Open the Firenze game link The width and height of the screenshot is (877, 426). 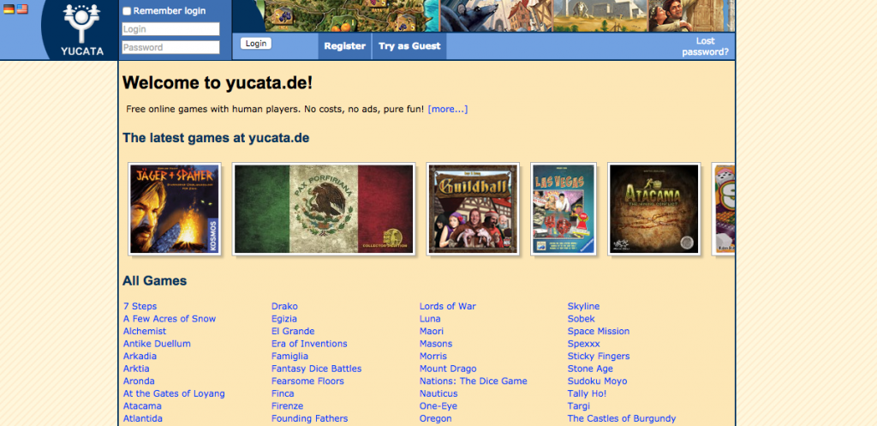point(288,405)
